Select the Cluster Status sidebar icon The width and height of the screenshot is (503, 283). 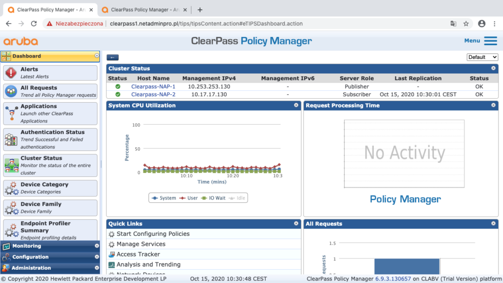click(x=12, y=166)
